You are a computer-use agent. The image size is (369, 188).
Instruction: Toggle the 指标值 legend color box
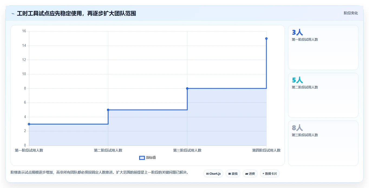[x=142, y=158]
